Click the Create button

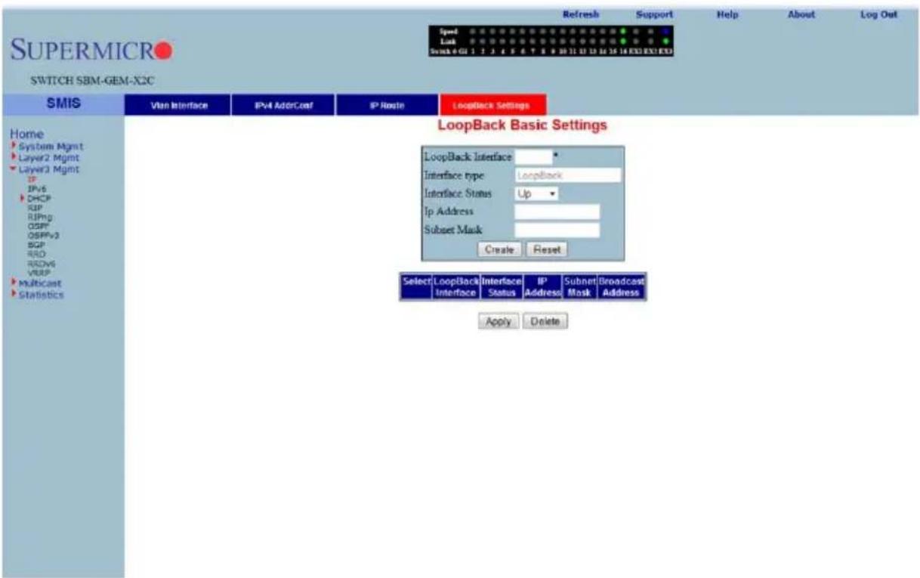[499, 249]
